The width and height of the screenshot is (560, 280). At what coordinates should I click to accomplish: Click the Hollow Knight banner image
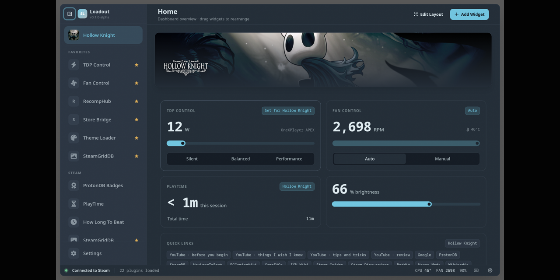(x=323, y=60)
